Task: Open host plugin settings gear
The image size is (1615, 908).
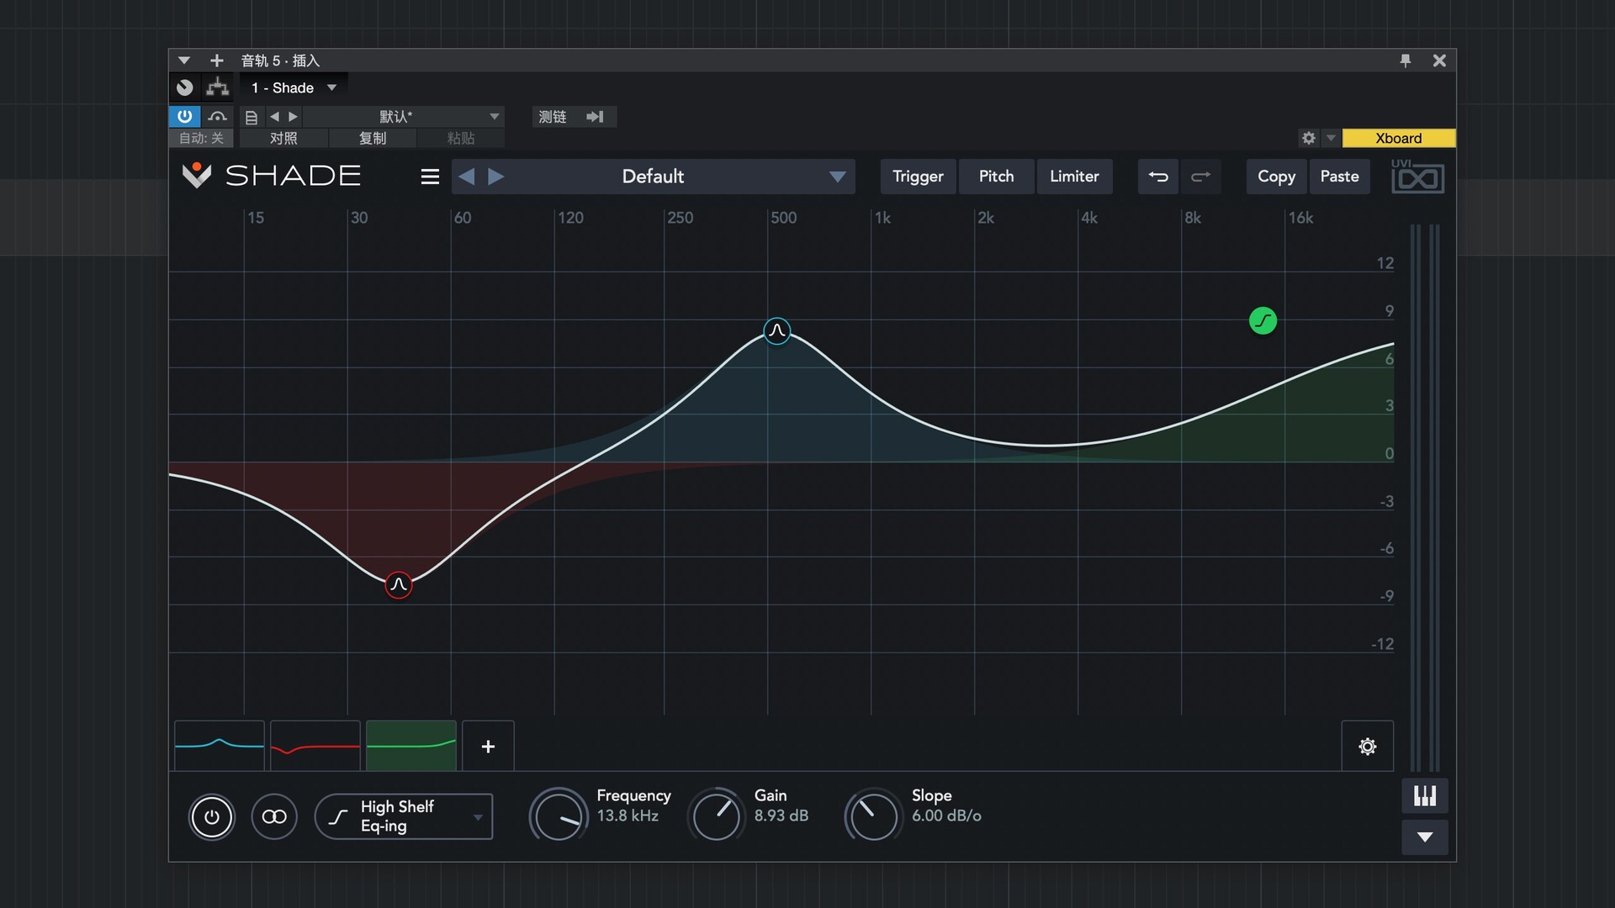Action: 1309,138
